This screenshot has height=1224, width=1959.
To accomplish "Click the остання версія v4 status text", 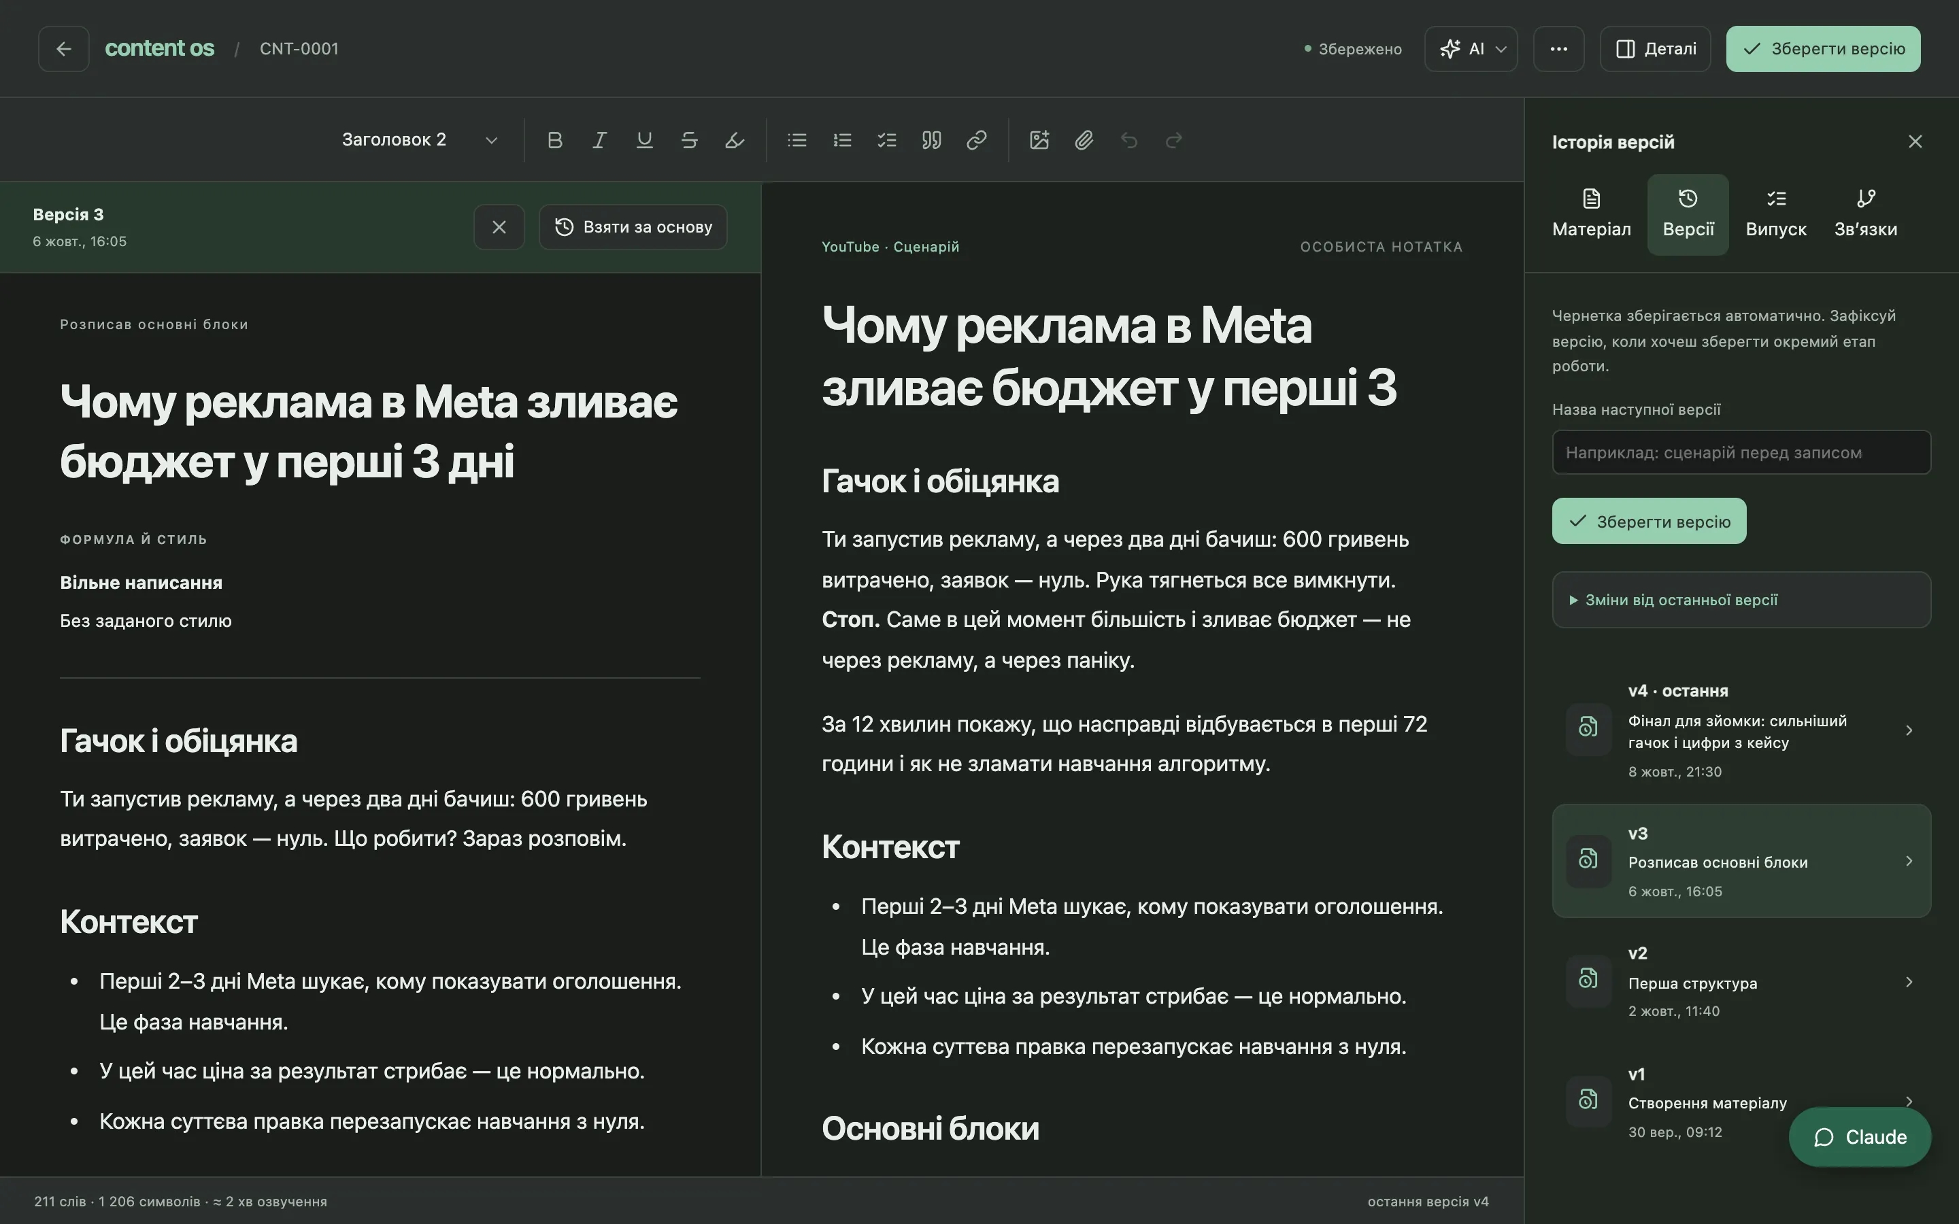I will 1428,1202.
